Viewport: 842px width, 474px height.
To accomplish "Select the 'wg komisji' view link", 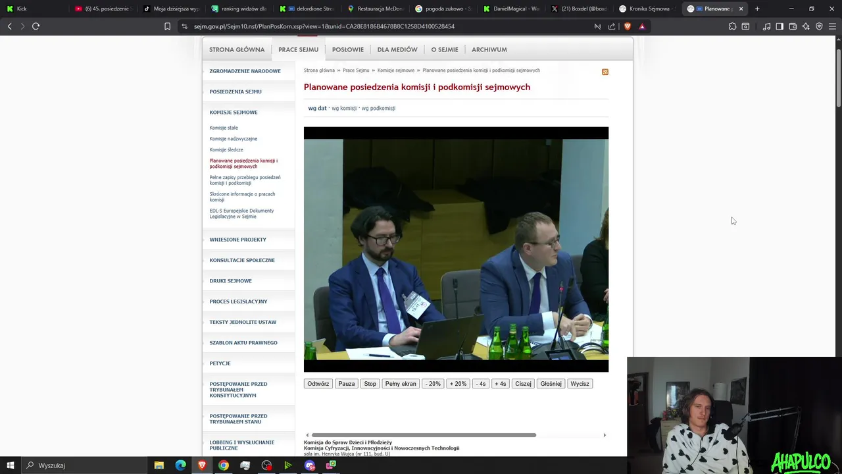I will (344, 108).
